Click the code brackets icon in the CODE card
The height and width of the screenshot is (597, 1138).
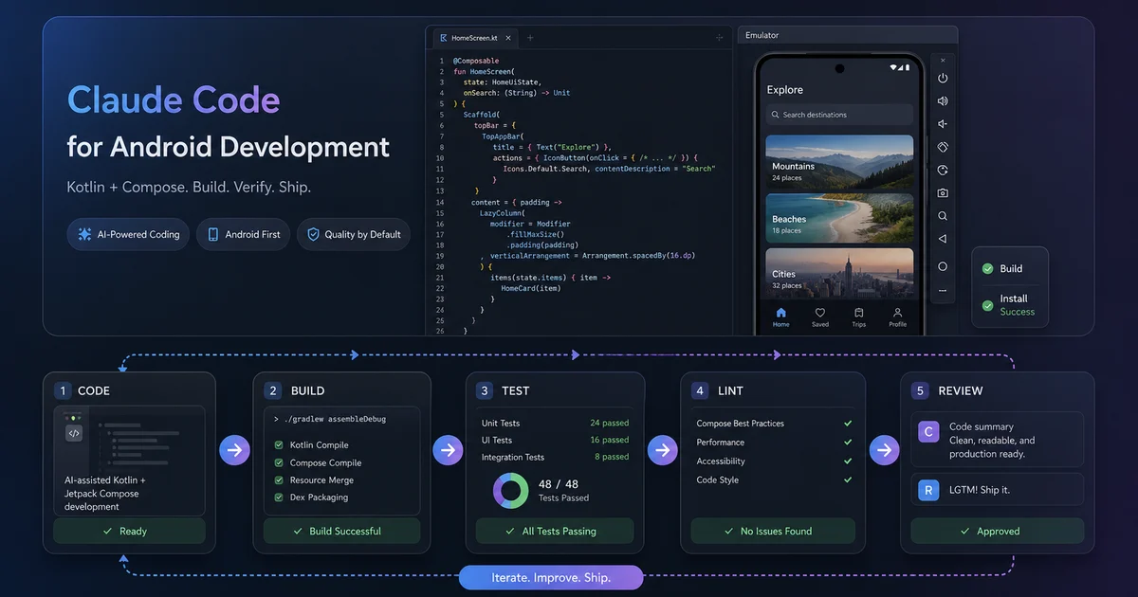point(74,433)
